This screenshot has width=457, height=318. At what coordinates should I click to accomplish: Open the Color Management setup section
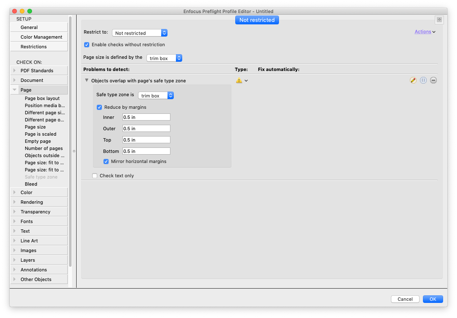tap(41, 37)
